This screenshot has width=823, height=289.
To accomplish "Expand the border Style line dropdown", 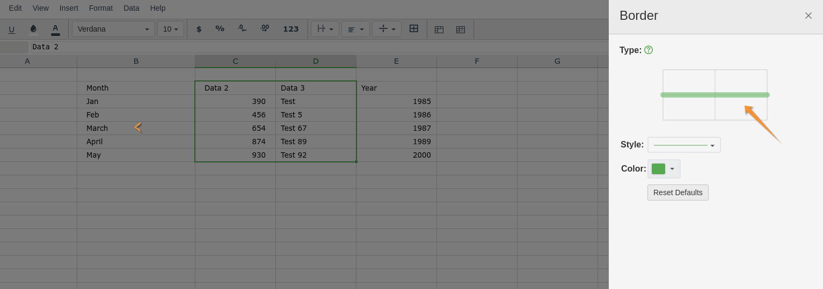I will (x=684, y=145).
